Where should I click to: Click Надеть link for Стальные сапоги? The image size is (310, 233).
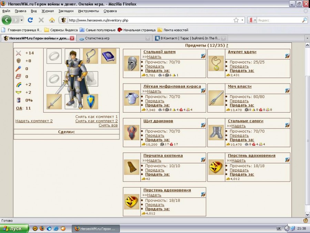(x=239, y=126)
